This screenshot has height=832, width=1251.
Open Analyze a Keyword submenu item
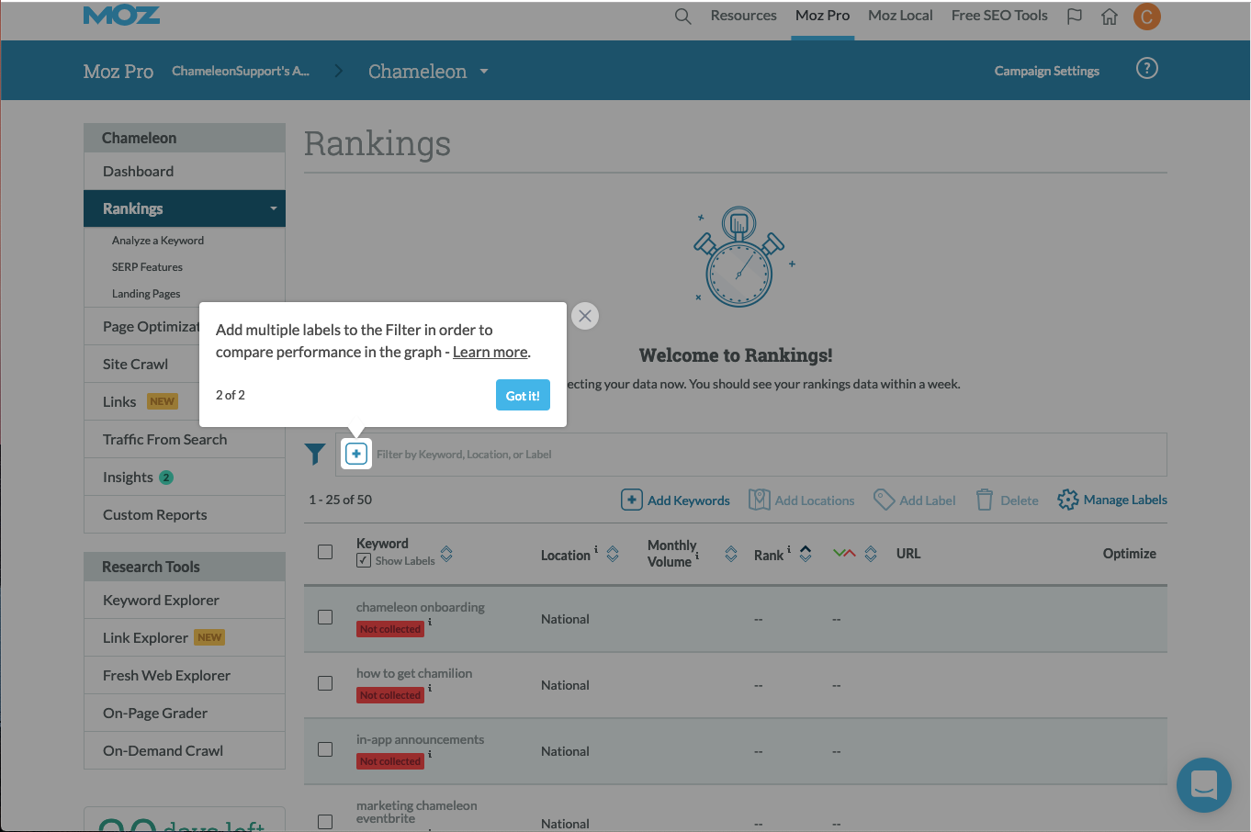pos(158,241)
